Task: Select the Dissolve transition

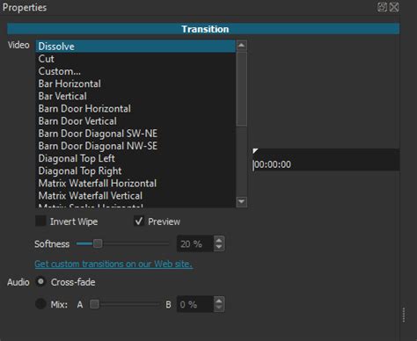Action: pyautogui.click(x=135, y=47)
